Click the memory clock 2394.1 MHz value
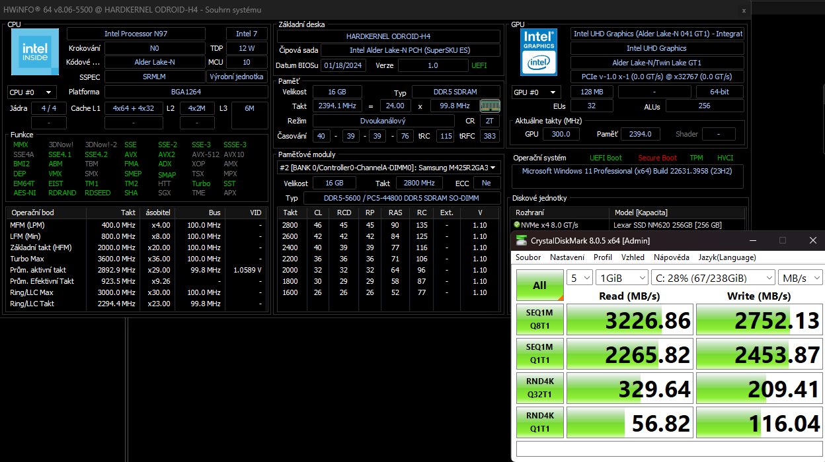The height and width of the screenshot is (462, 825). tap(338, 106)
